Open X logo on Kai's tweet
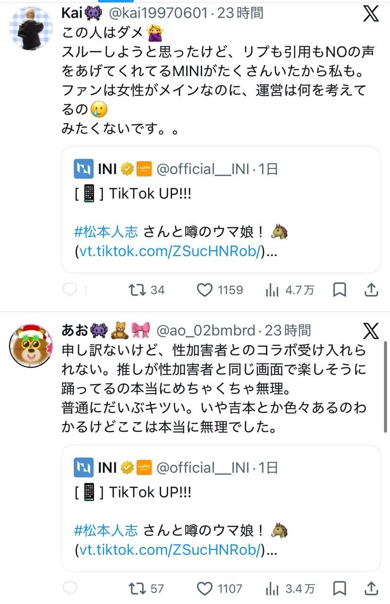The height and width of the screenshot is (604, 390). pyautogui.click(x=371, y=14)
